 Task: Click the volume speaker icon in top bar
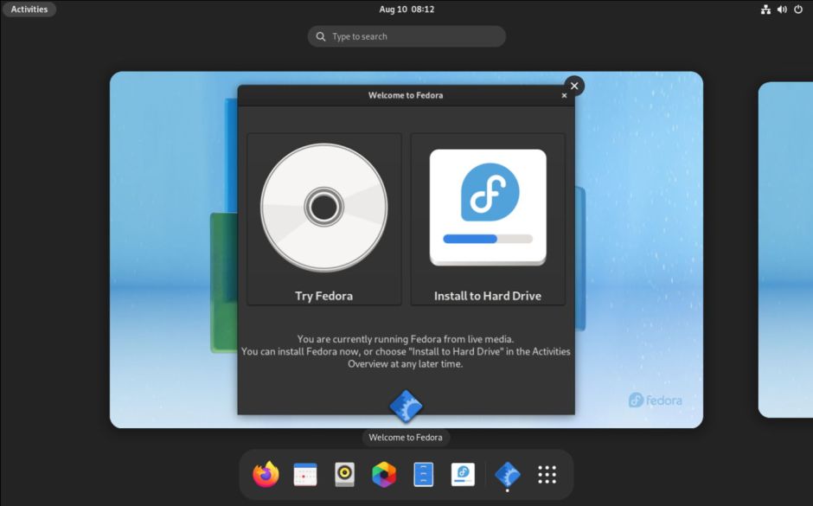point(782,10)
